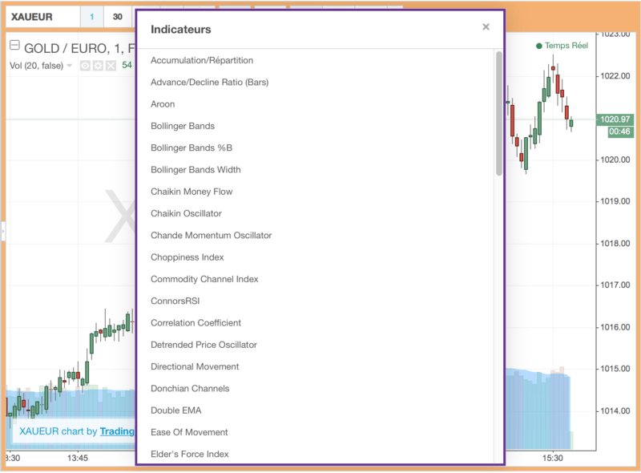Hide the Vol indicator using its visibility icon
This screenshot has height=473, width=641.
(x=85, y=66)
